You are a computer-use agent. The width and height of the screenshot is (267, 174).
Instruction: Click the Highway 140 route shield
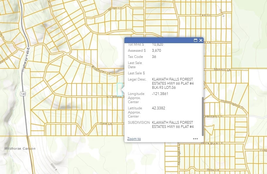click(22, 94)
